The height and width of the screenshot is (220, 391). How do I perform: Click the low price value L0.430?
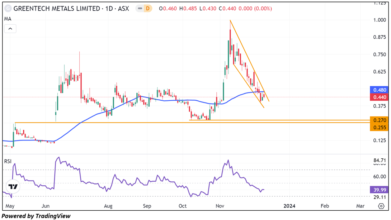pyautogui.click(x=208, y=9)
